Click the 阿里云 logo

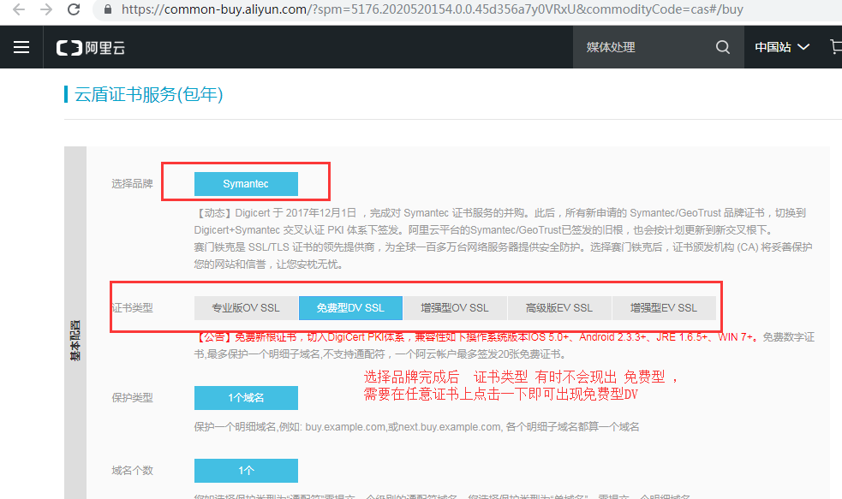(x=91, y=48)
